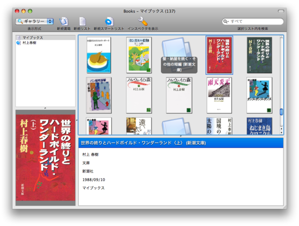Click the yellow minimize window button
This screenshot has width=299, height=226.
(23, 11)
